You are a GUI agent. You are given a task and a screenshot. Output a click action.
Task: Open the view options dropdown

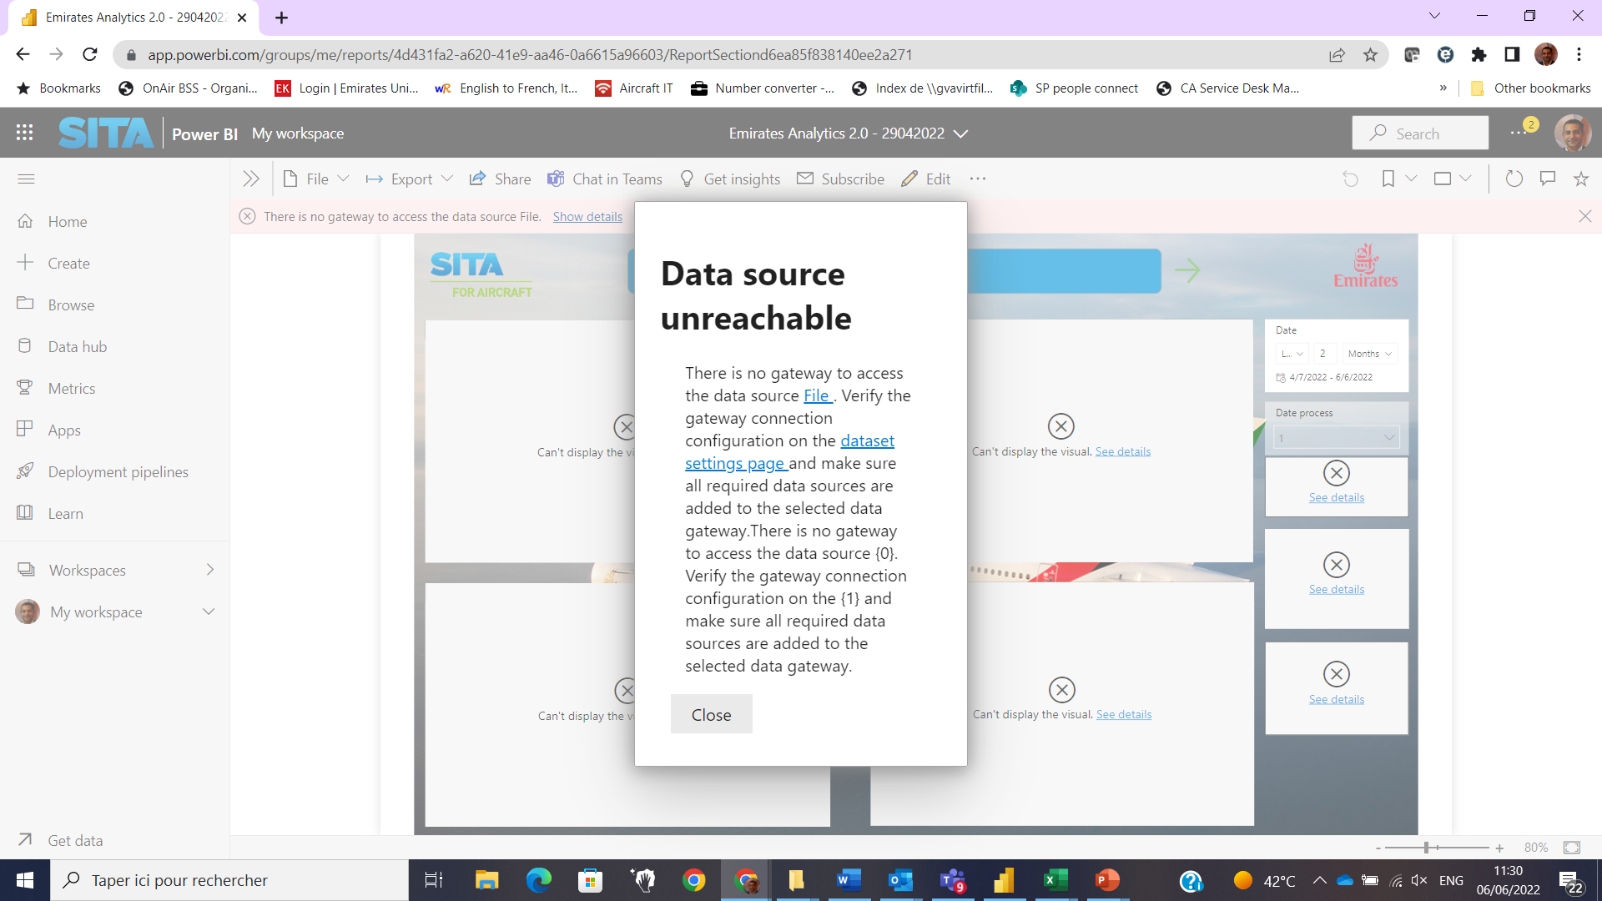pos(1453,179)
